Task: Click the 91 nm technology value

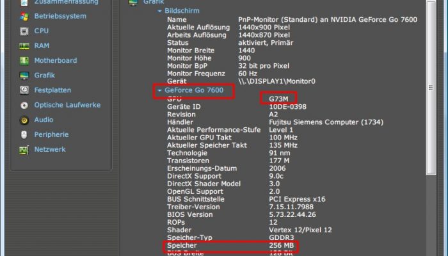Action: coord(280,153)
